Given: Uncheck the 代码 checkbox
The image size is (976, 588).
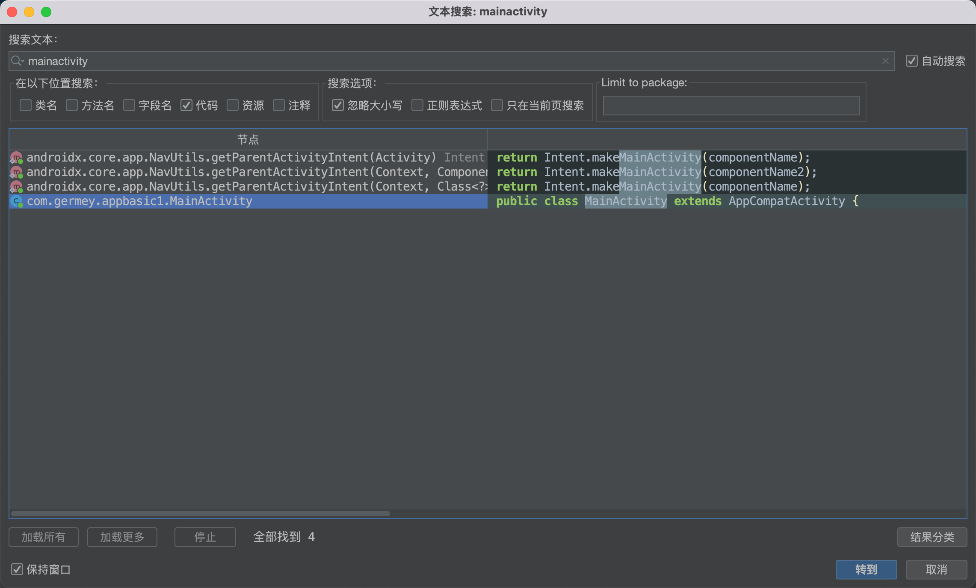Looking at the screenshot, I should (186, 105).
